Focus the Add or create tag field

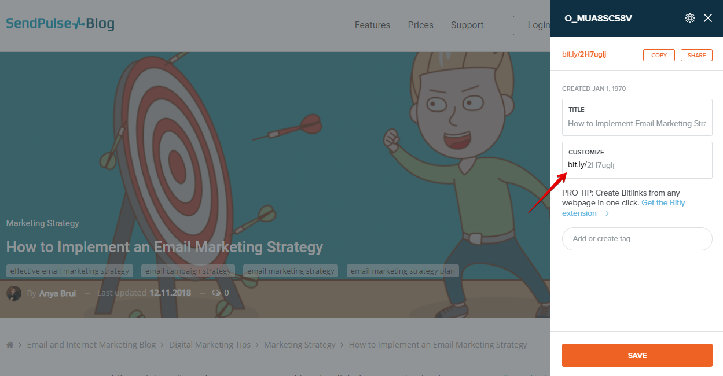(x=637, y=239)
